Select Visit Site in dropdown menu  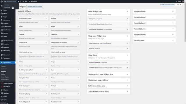(x=7, y=5)
